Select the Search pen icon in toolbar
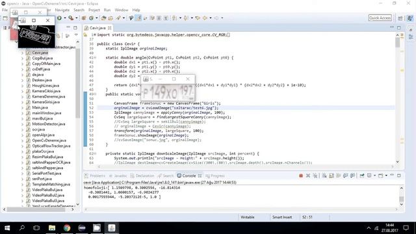Image resolution: width=416 pixels, height=234 pixels. pos(118,18)
